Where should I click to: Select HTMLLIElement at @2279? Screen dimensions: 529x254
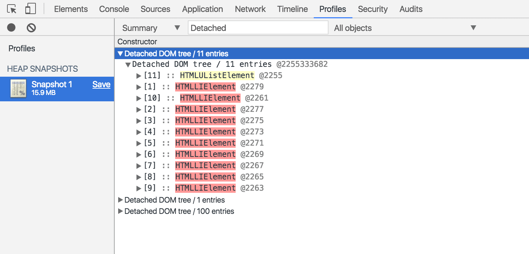tap(205, 86)
